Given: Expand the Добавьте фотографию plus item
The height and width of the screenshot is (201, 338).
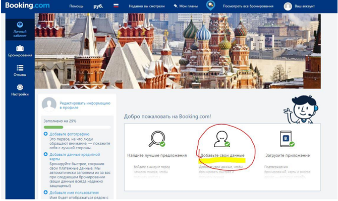Looking at the screenshot, I should pos(46,134).
